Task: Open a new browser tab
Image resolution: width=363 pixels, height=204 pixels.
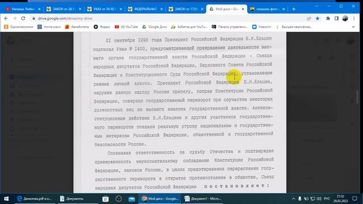Action: (x=294, y=9)
